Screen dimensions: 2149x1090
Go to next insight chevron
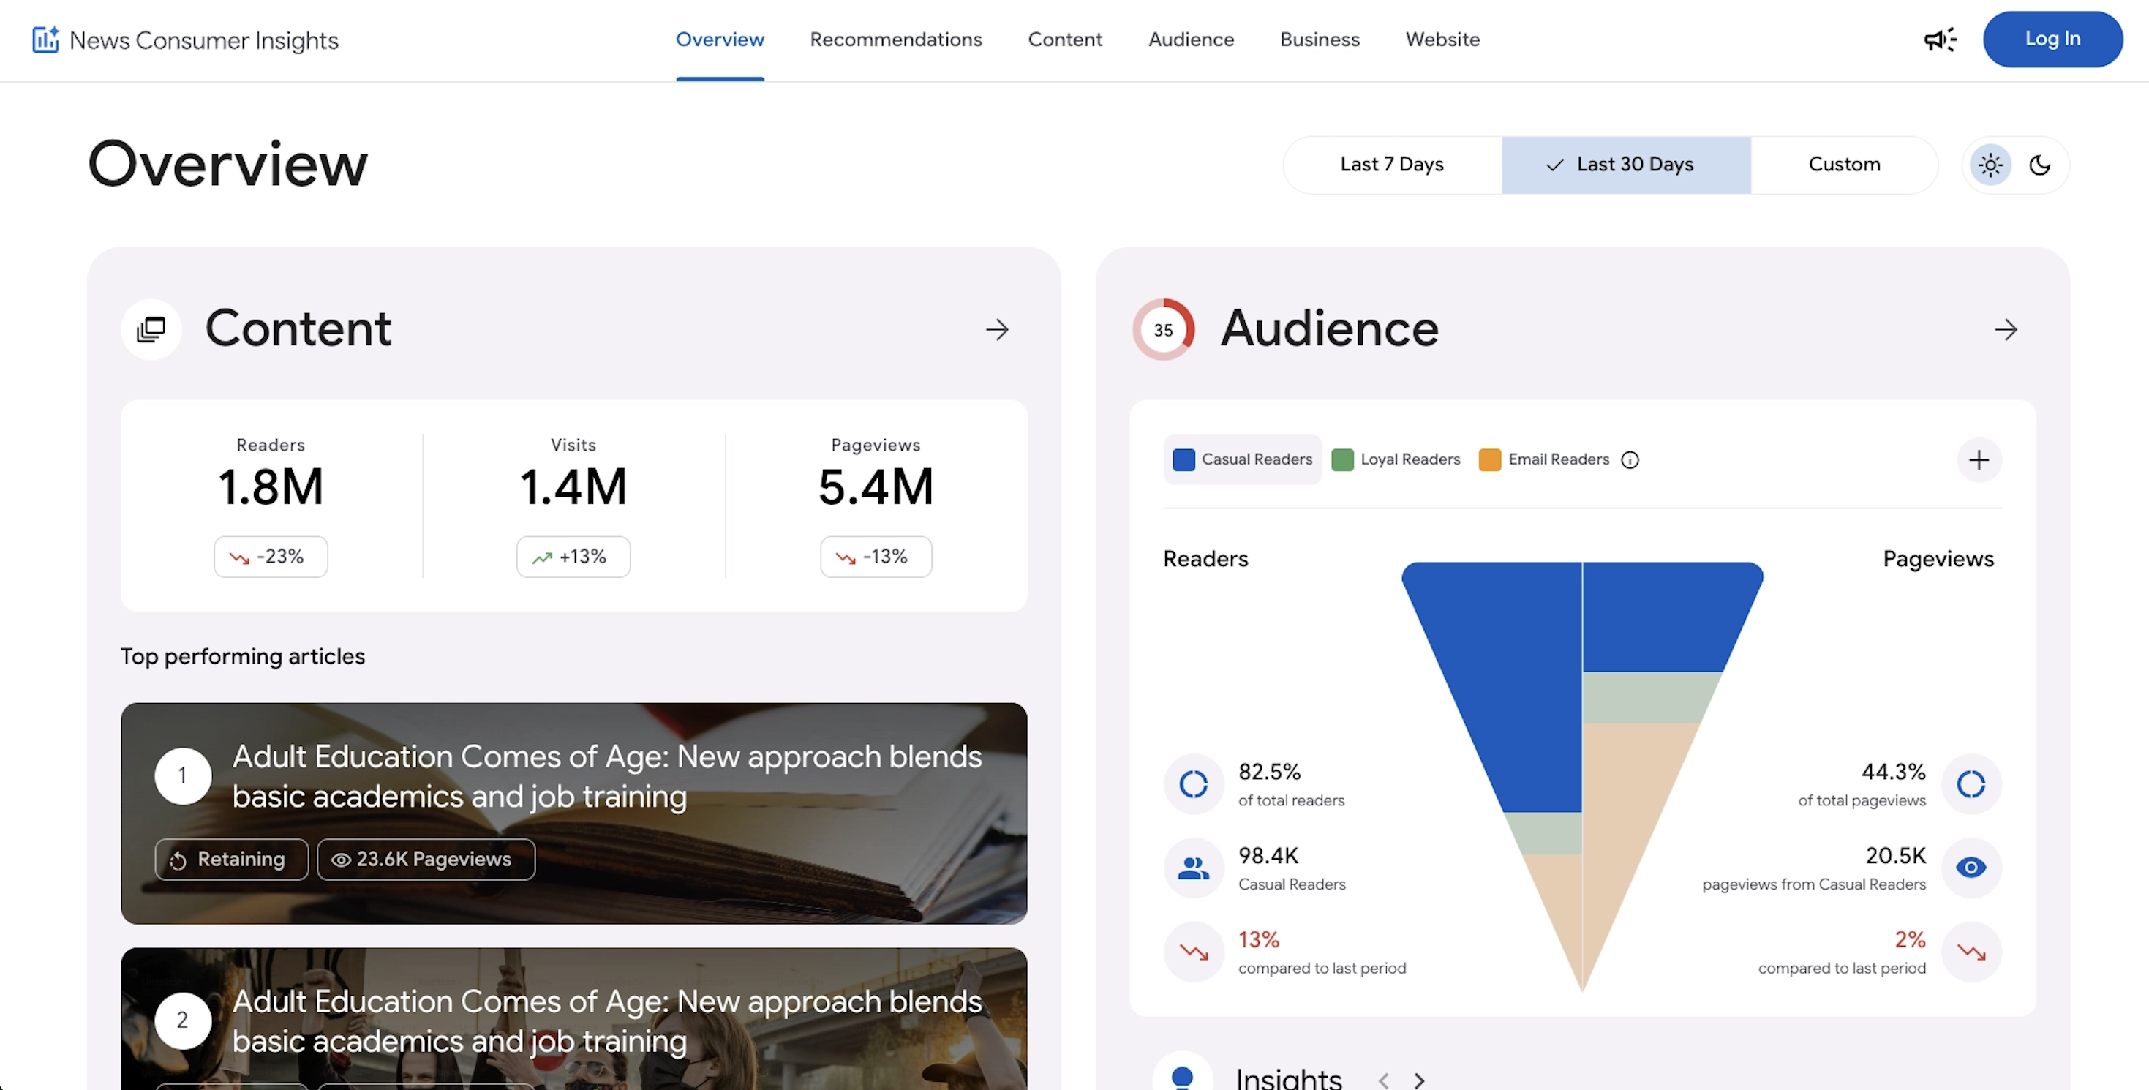tap(1419, 1080)
